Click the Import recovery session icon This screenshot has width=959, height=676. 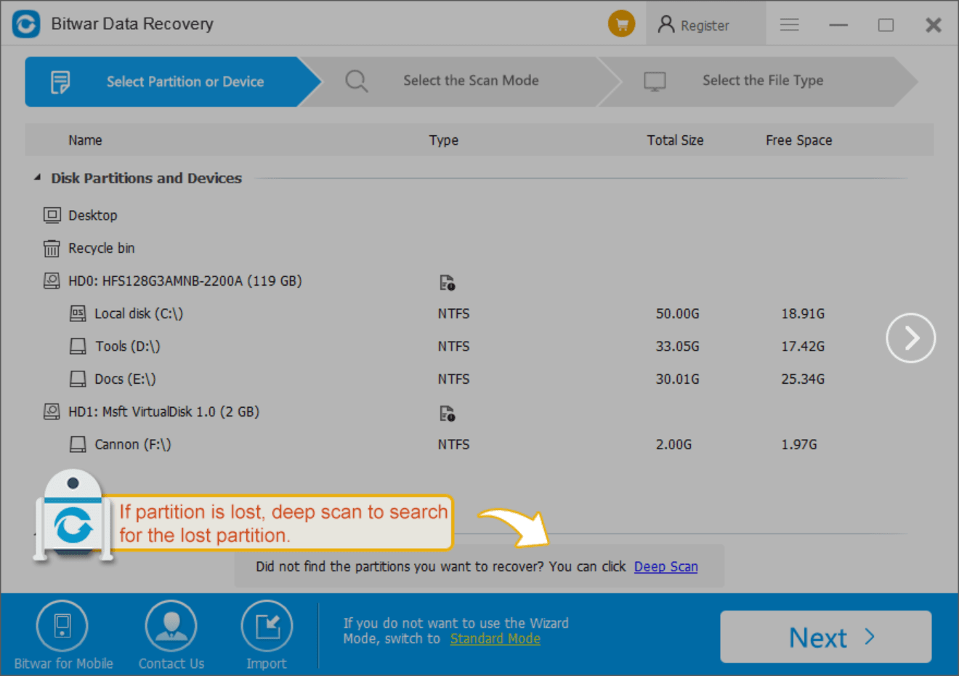[x=267, y=625]
